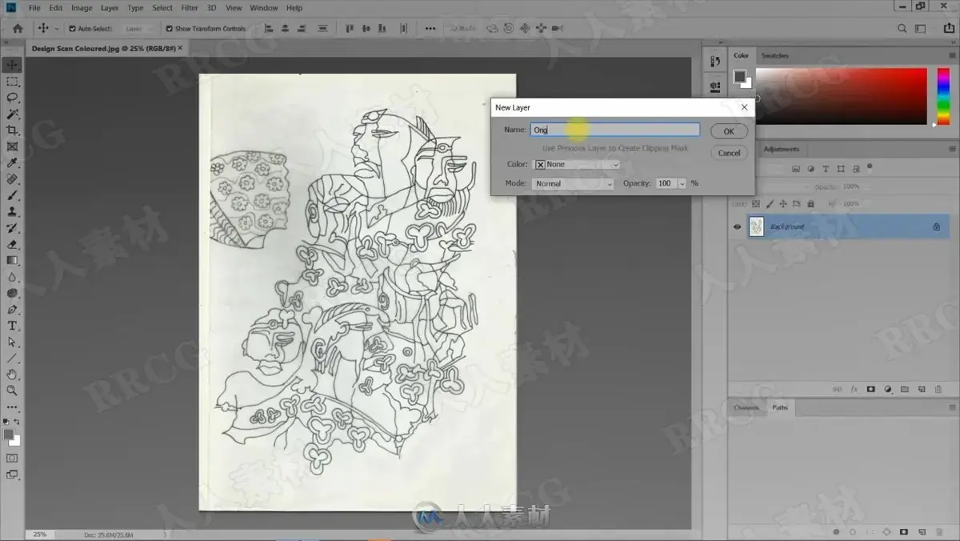Click the foreground color swatch in toolbar

click(x=9, y=435)
